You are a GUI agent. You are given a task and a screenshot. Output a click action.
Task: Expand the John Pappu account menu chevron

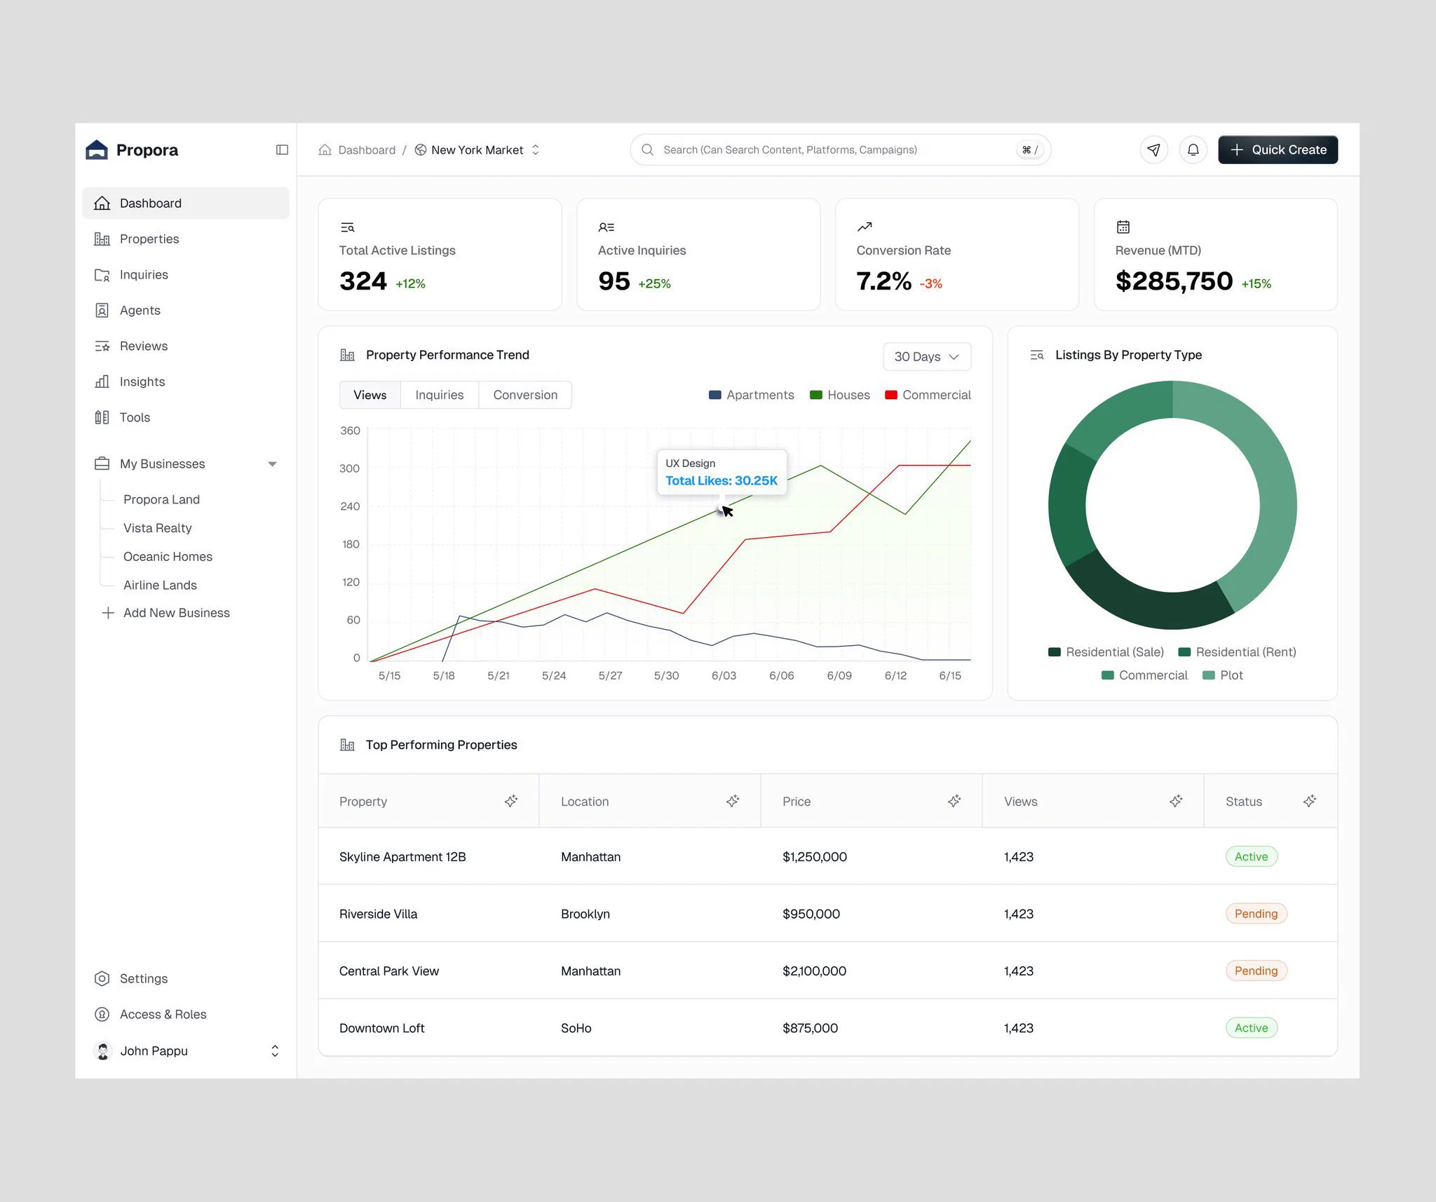(x=275, y=1051)
